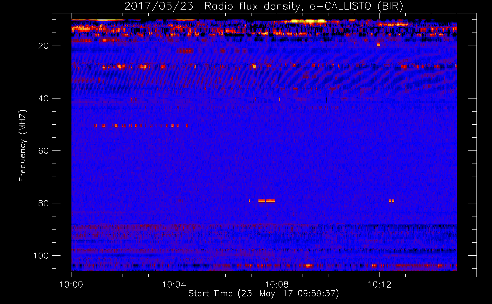Viewport: 492px width, 304px height.
Task: Click the '10:04' time tick label
Action: (174, 285)
